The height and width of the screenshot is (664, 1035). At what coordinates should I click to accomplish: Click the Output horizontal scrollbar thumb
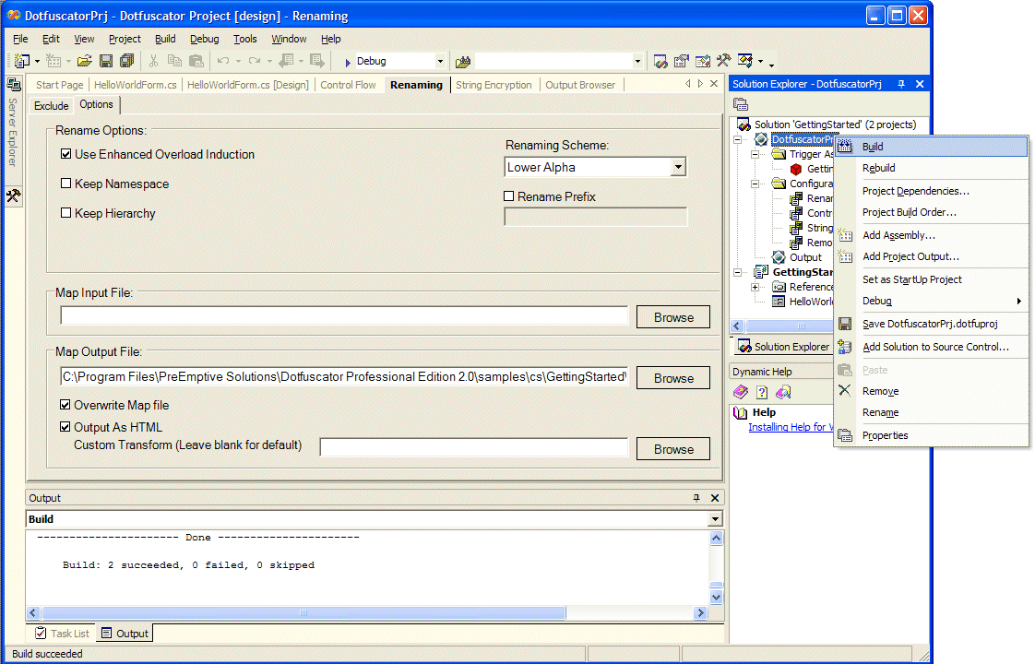tap(303, 613)
